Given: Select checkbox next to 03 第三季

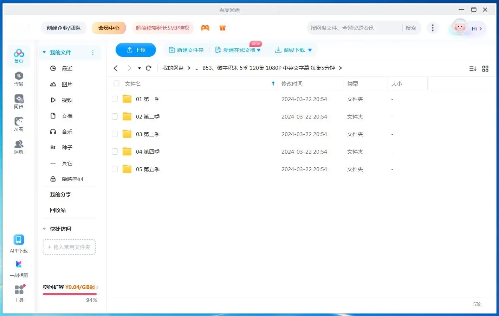Looking at the screenshot, I should tap(115, 134).
